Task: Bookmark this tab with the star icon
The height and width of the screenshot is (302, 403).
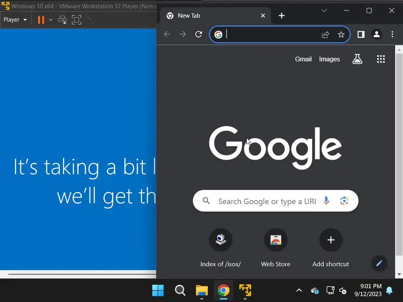Action: pos(341,35)
